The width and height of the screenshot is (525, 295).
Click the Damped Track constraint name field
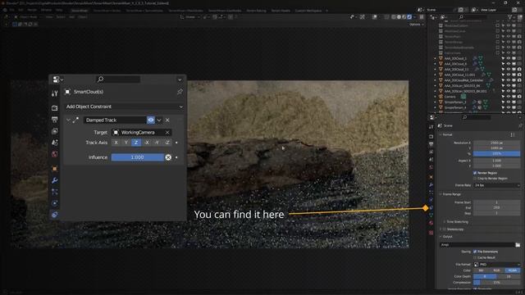pyautogui.click(x=115, y=120)
